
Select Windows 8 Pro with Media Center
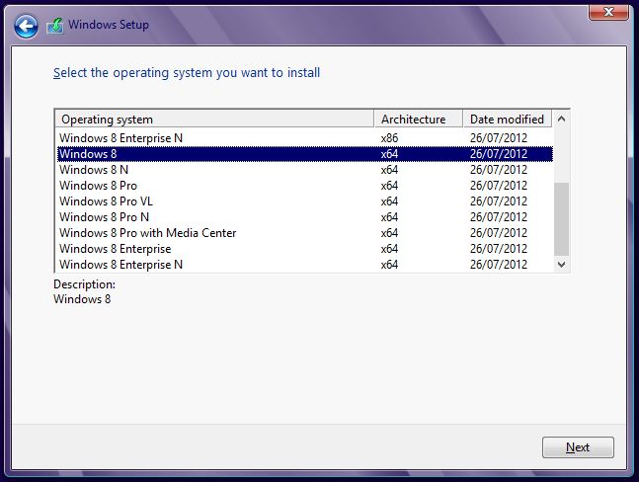click(305, 233)
